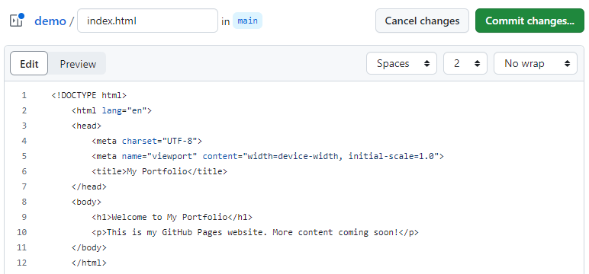This screenshot has height=274, width=589.
Task: Click the meta viewport line
Action: point(268,156)
